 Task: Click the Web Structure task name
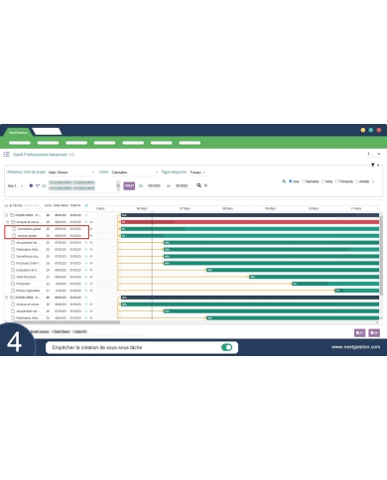26,277
